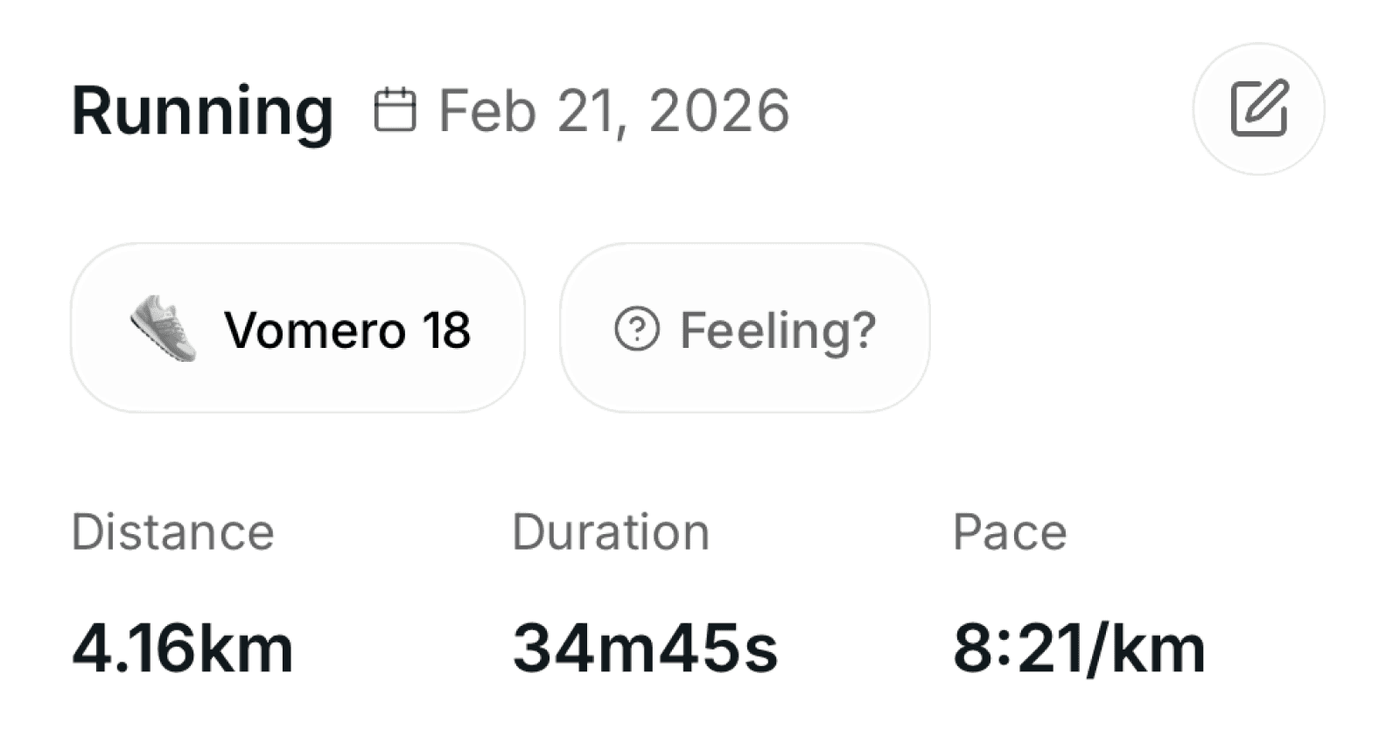Click the edit pencil icon

coord(1259,108)
